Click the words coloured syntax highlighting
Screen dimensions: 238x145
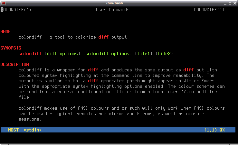(x=55, y=75)
